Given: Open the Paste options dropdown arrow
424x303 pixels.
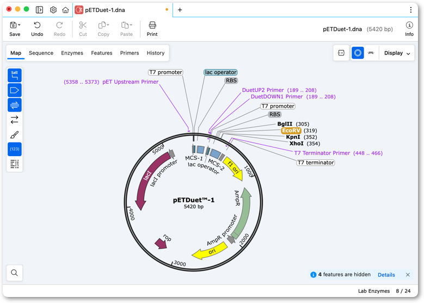Looking at the screenshot, I should (131, 25).
